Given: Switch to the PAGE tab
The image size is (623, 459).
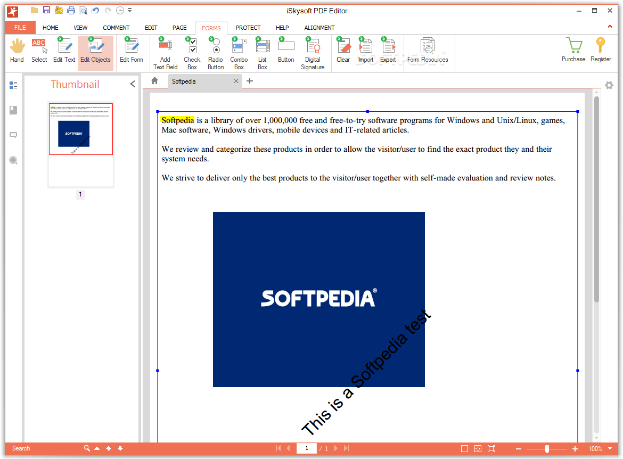Looking at the screenshot, I should [179, 27].
